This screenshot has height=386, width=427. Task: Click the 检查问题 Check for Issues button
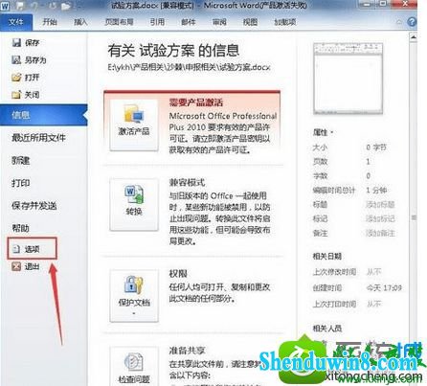pyautogui.click(x=134, y=367)
